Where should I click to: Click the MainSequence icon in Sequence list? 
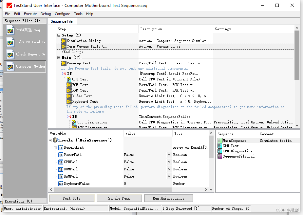(x=220, y=140)
